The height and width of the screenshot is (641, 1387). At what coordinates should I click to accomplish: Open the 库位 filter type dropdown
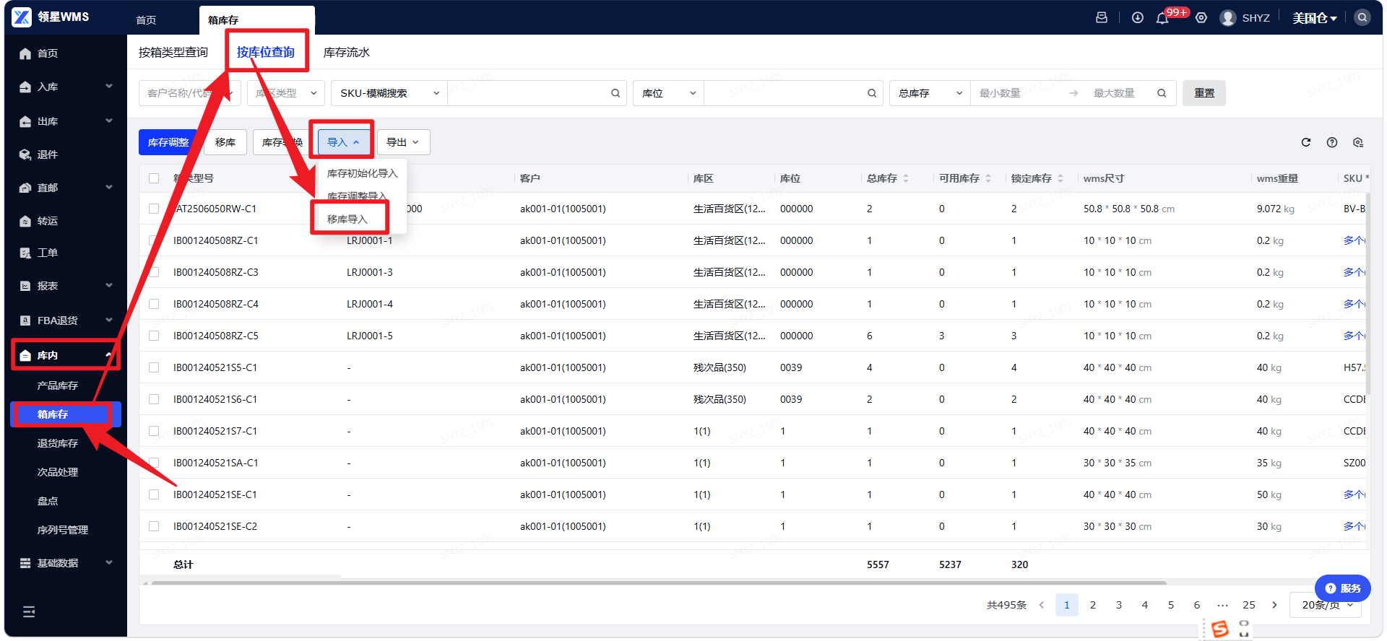(x=668, y=93)
